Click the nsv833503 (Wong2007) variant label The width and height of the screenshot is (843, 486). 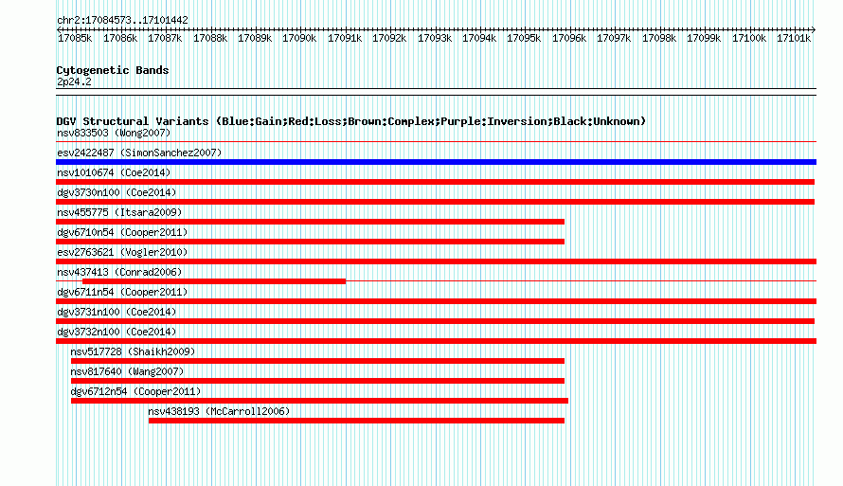[x=114, y=133]
